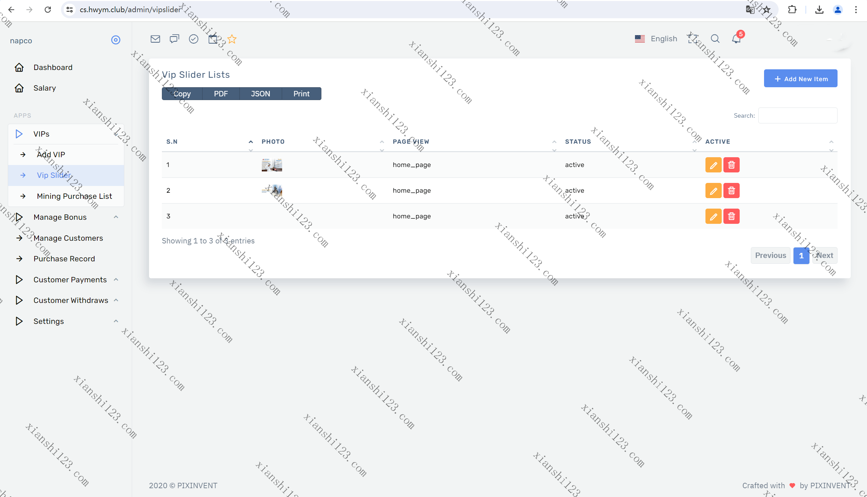Toggle the sidebar collapse circle icon

tap(115, 40)
